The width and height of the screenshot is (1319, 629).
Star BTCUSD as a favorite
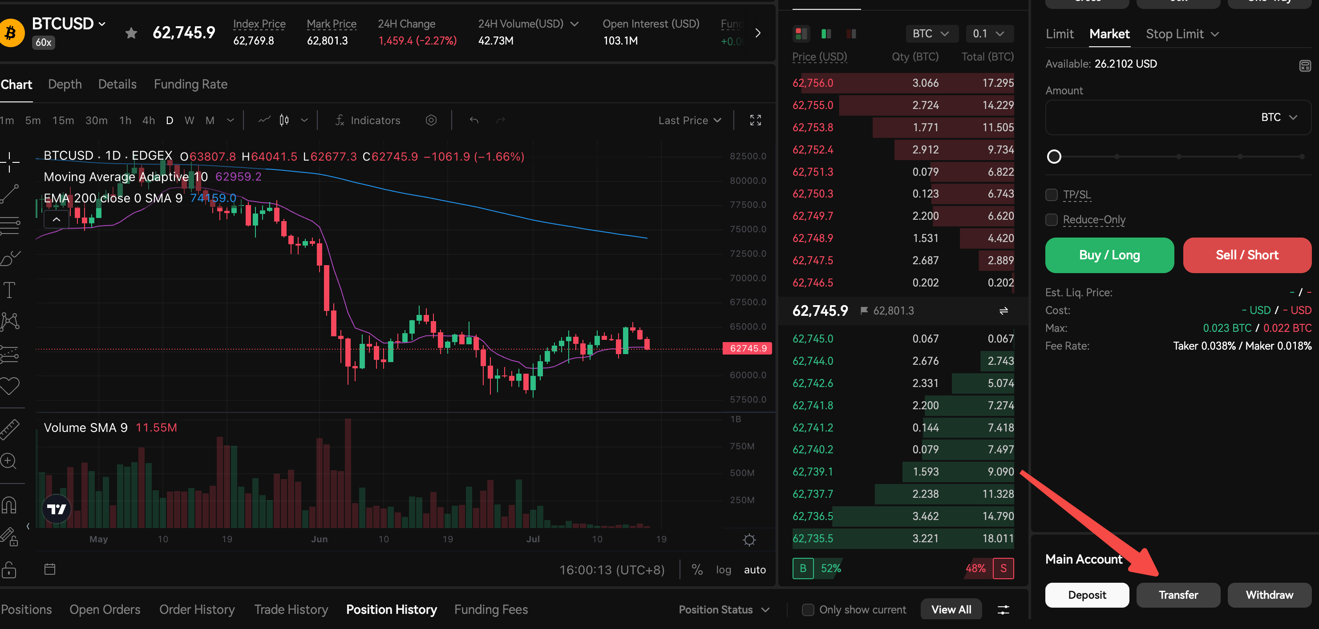tap(131, 33)
